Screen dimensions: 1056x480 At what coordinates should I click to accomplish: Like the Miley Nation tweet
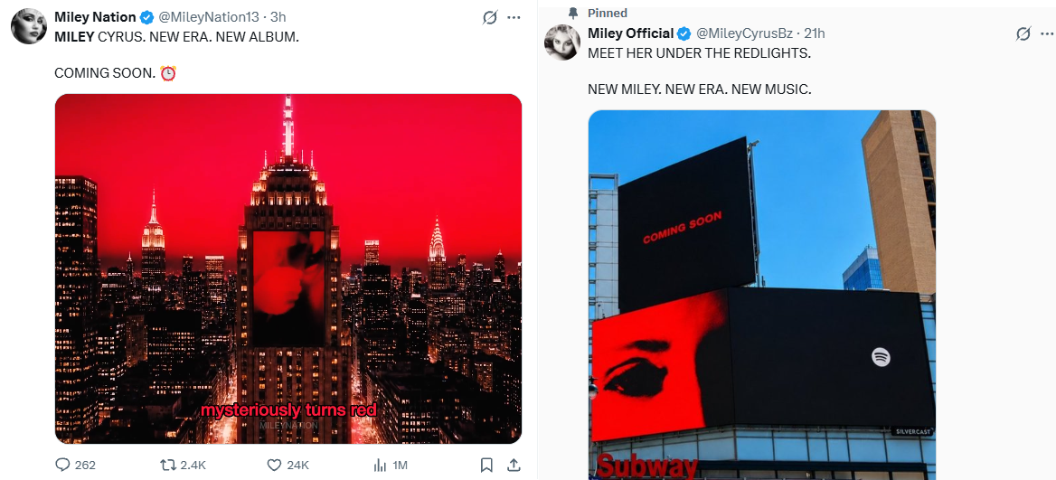coord(274,465)
